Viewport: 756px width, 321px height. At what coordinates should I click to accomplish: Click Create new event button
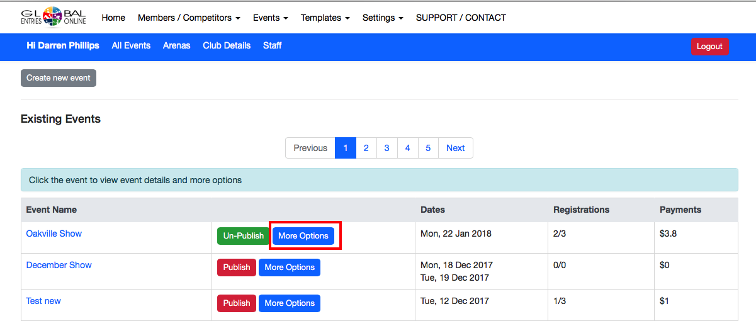point(59,78)
